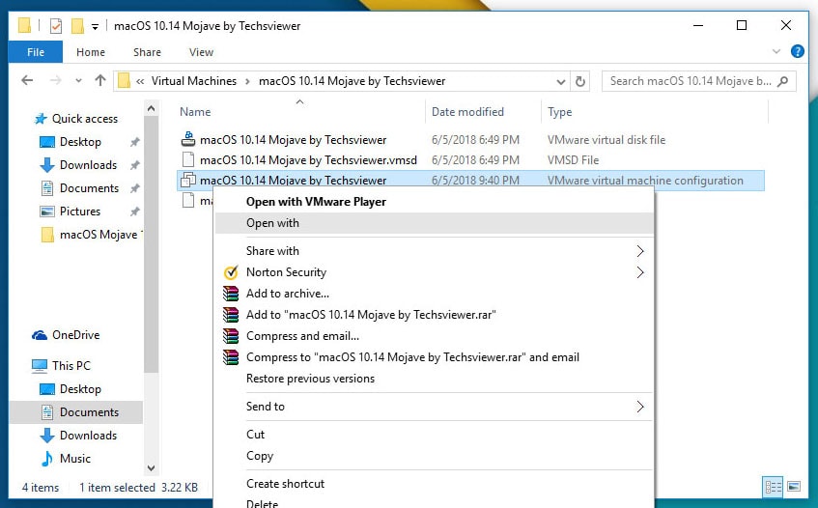Expand the Send to submenu arrow
Screen dimensions: 818x508
coord(639,407)
